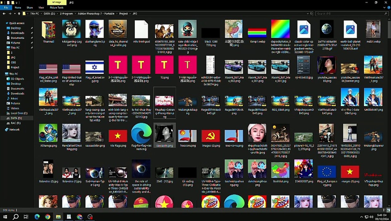
Task: Refresh the JPG folder view
Action: (312, 14)
